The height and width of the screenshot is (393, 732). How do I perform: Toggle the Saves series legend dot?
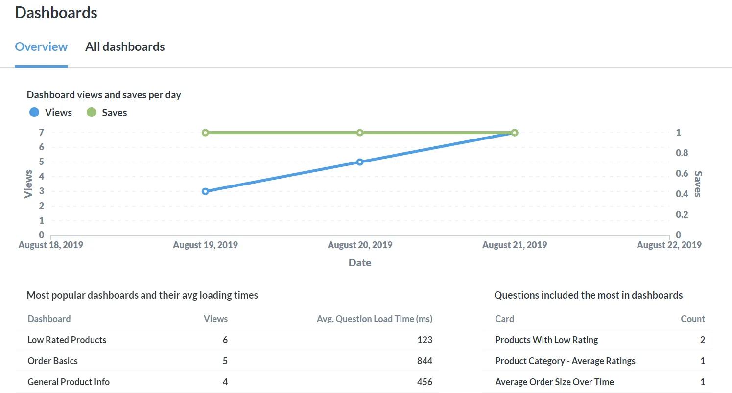point(92,113)
